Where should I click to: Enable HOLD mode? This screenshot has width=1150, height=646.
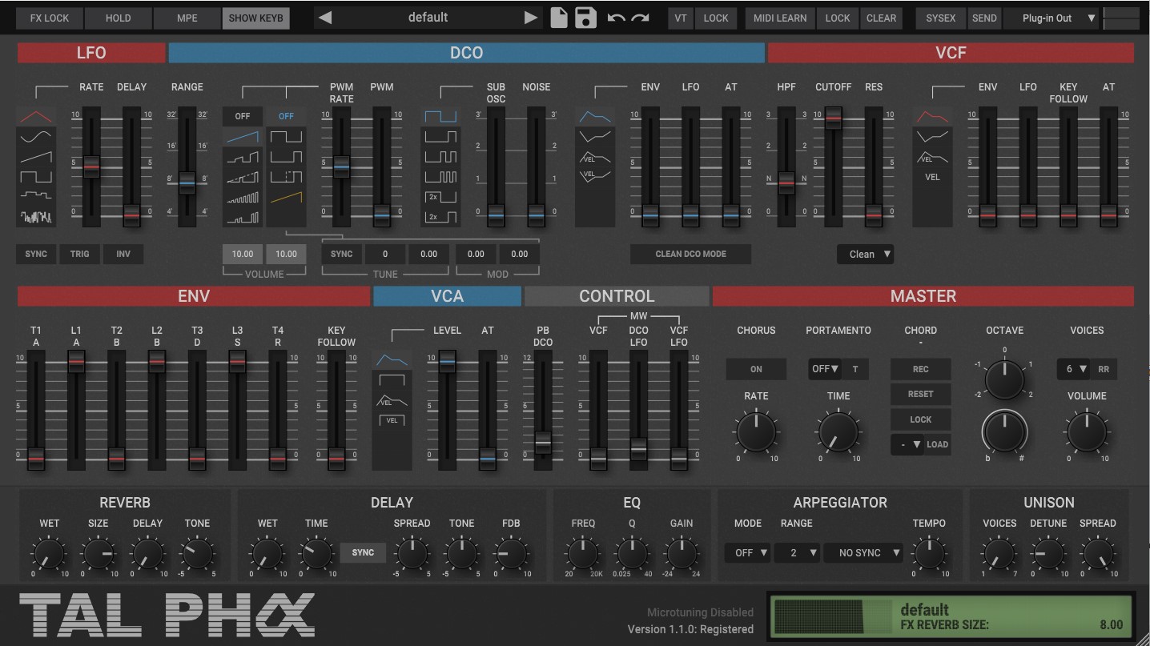118,18
